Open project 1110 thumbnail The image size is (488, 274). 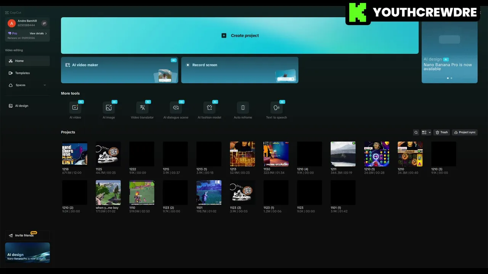click(142, 193)
